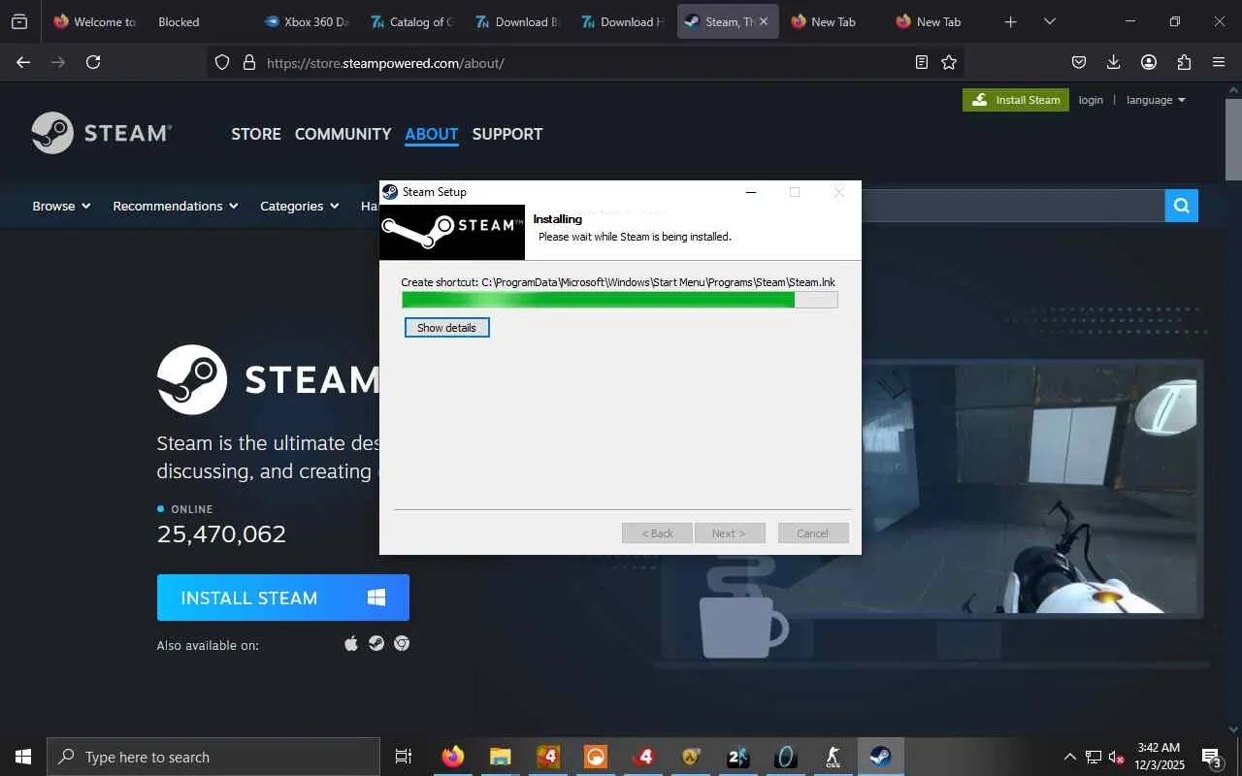Toggle the muted volume tray icon
Image resolution: width=1242 pixels, height=776 pixels.
point(1117,757)
